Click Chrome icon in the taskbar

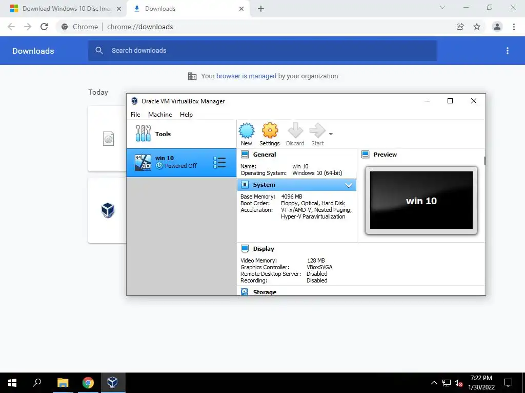tap(88, 383)
